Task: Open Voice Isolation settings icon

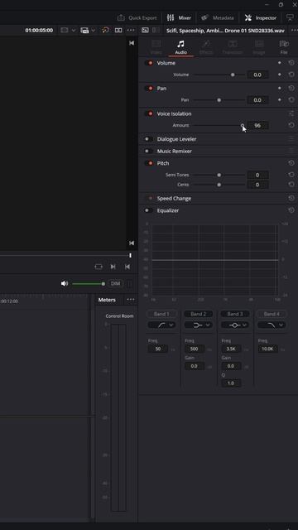Action: click(291, 113)
